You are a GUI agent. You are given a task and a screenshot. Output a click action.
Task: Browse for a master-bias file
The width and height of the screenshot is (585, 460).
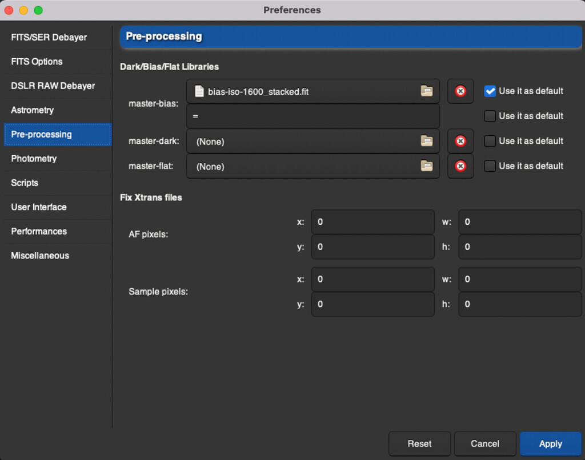pyautogui.click(x=427, y=91)
